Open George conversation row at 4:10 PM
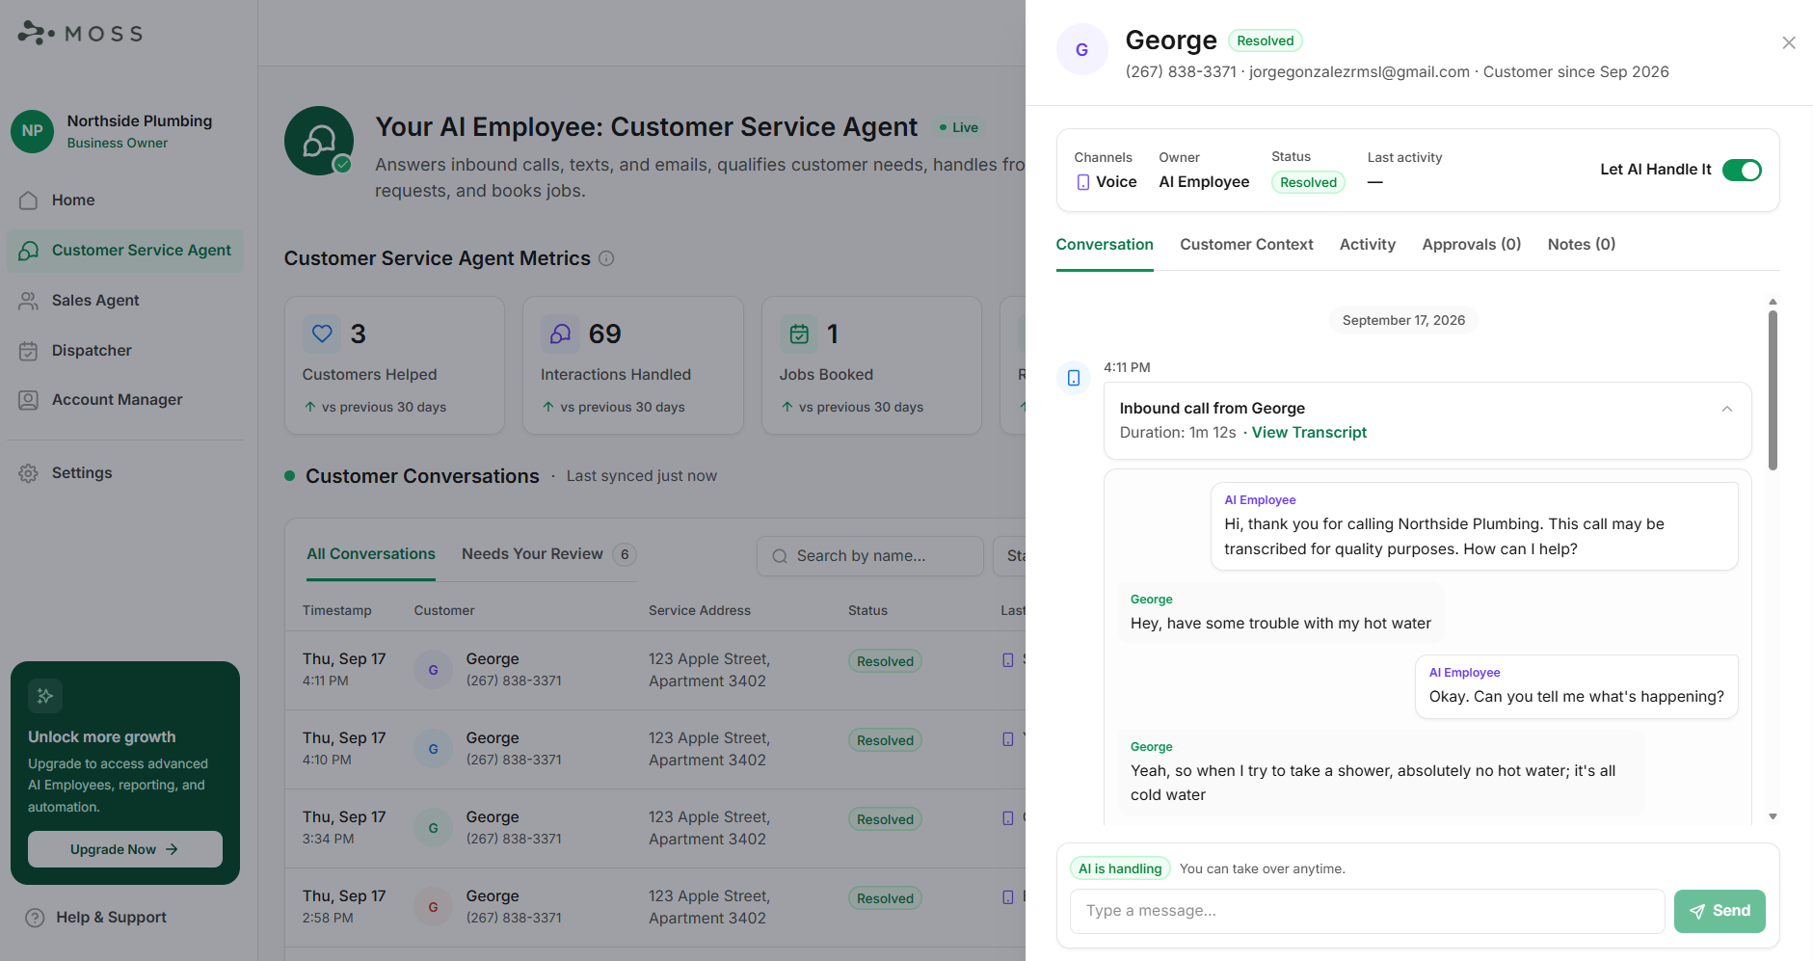Image resolution: width=1813 pixels, height=961 pixels. pos(655,749)
